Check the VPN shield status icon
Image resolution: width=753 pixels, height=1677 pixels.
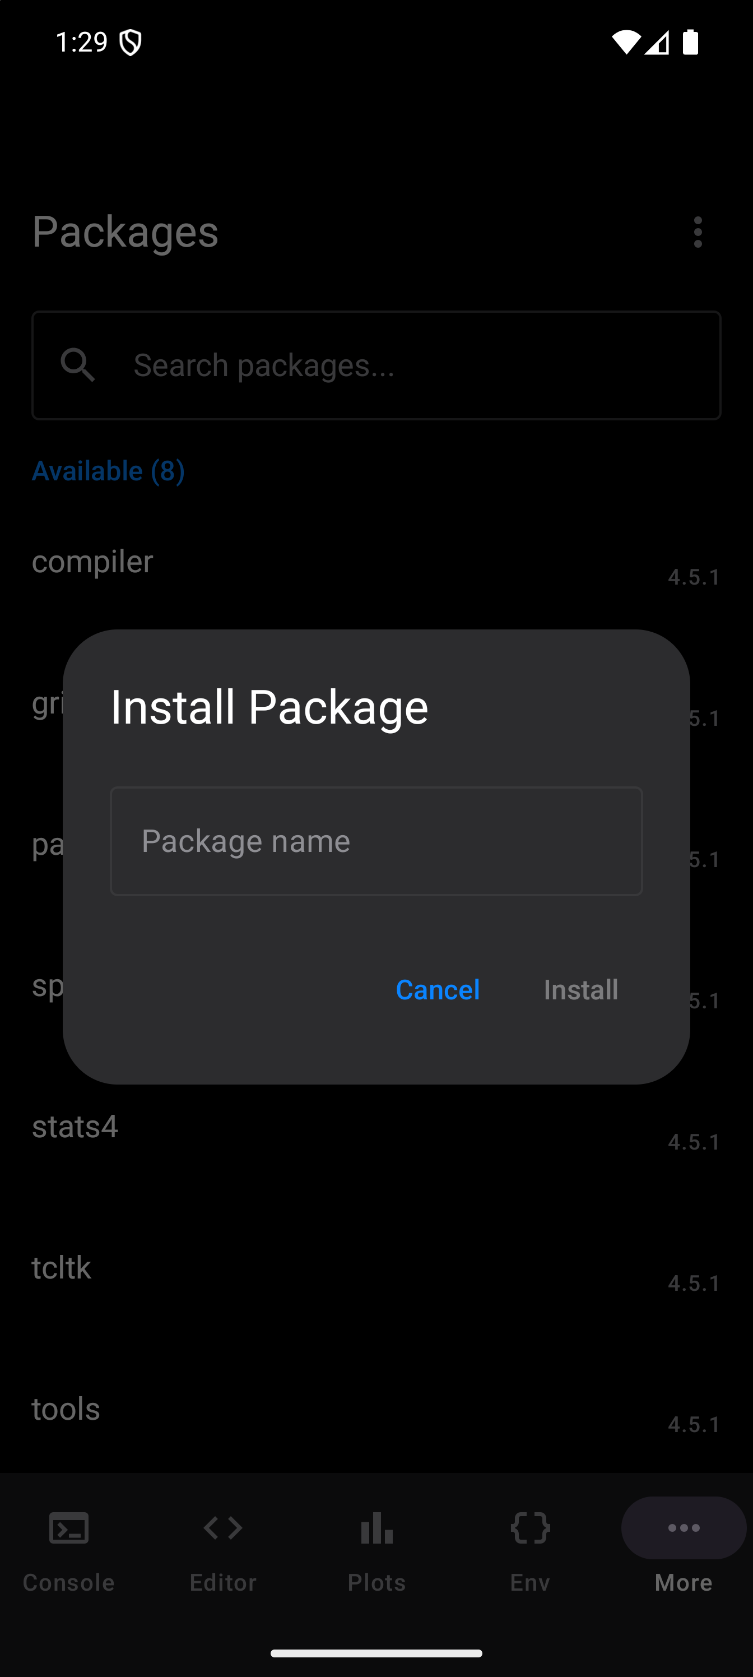click(x=131, y=43)
